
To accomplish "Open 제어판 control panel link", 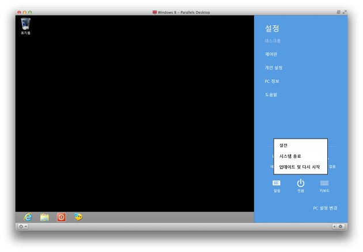I will click(x=271, y=54).
